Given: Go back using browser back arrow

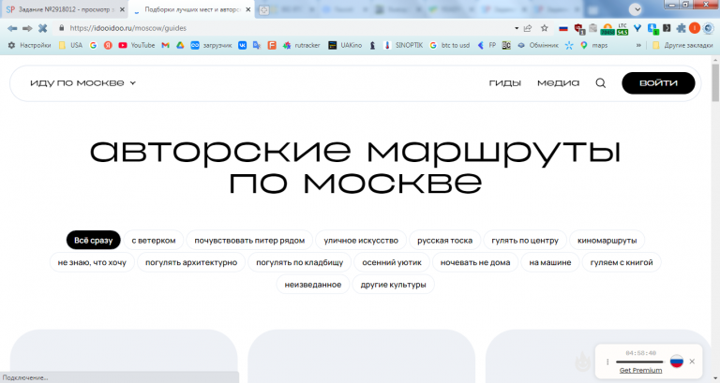Looking at the screenshot, I should coord(12,28).
